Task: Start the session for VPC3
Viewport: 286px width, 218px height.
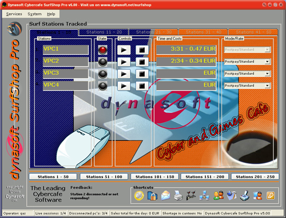Action: tap(124, 74)
